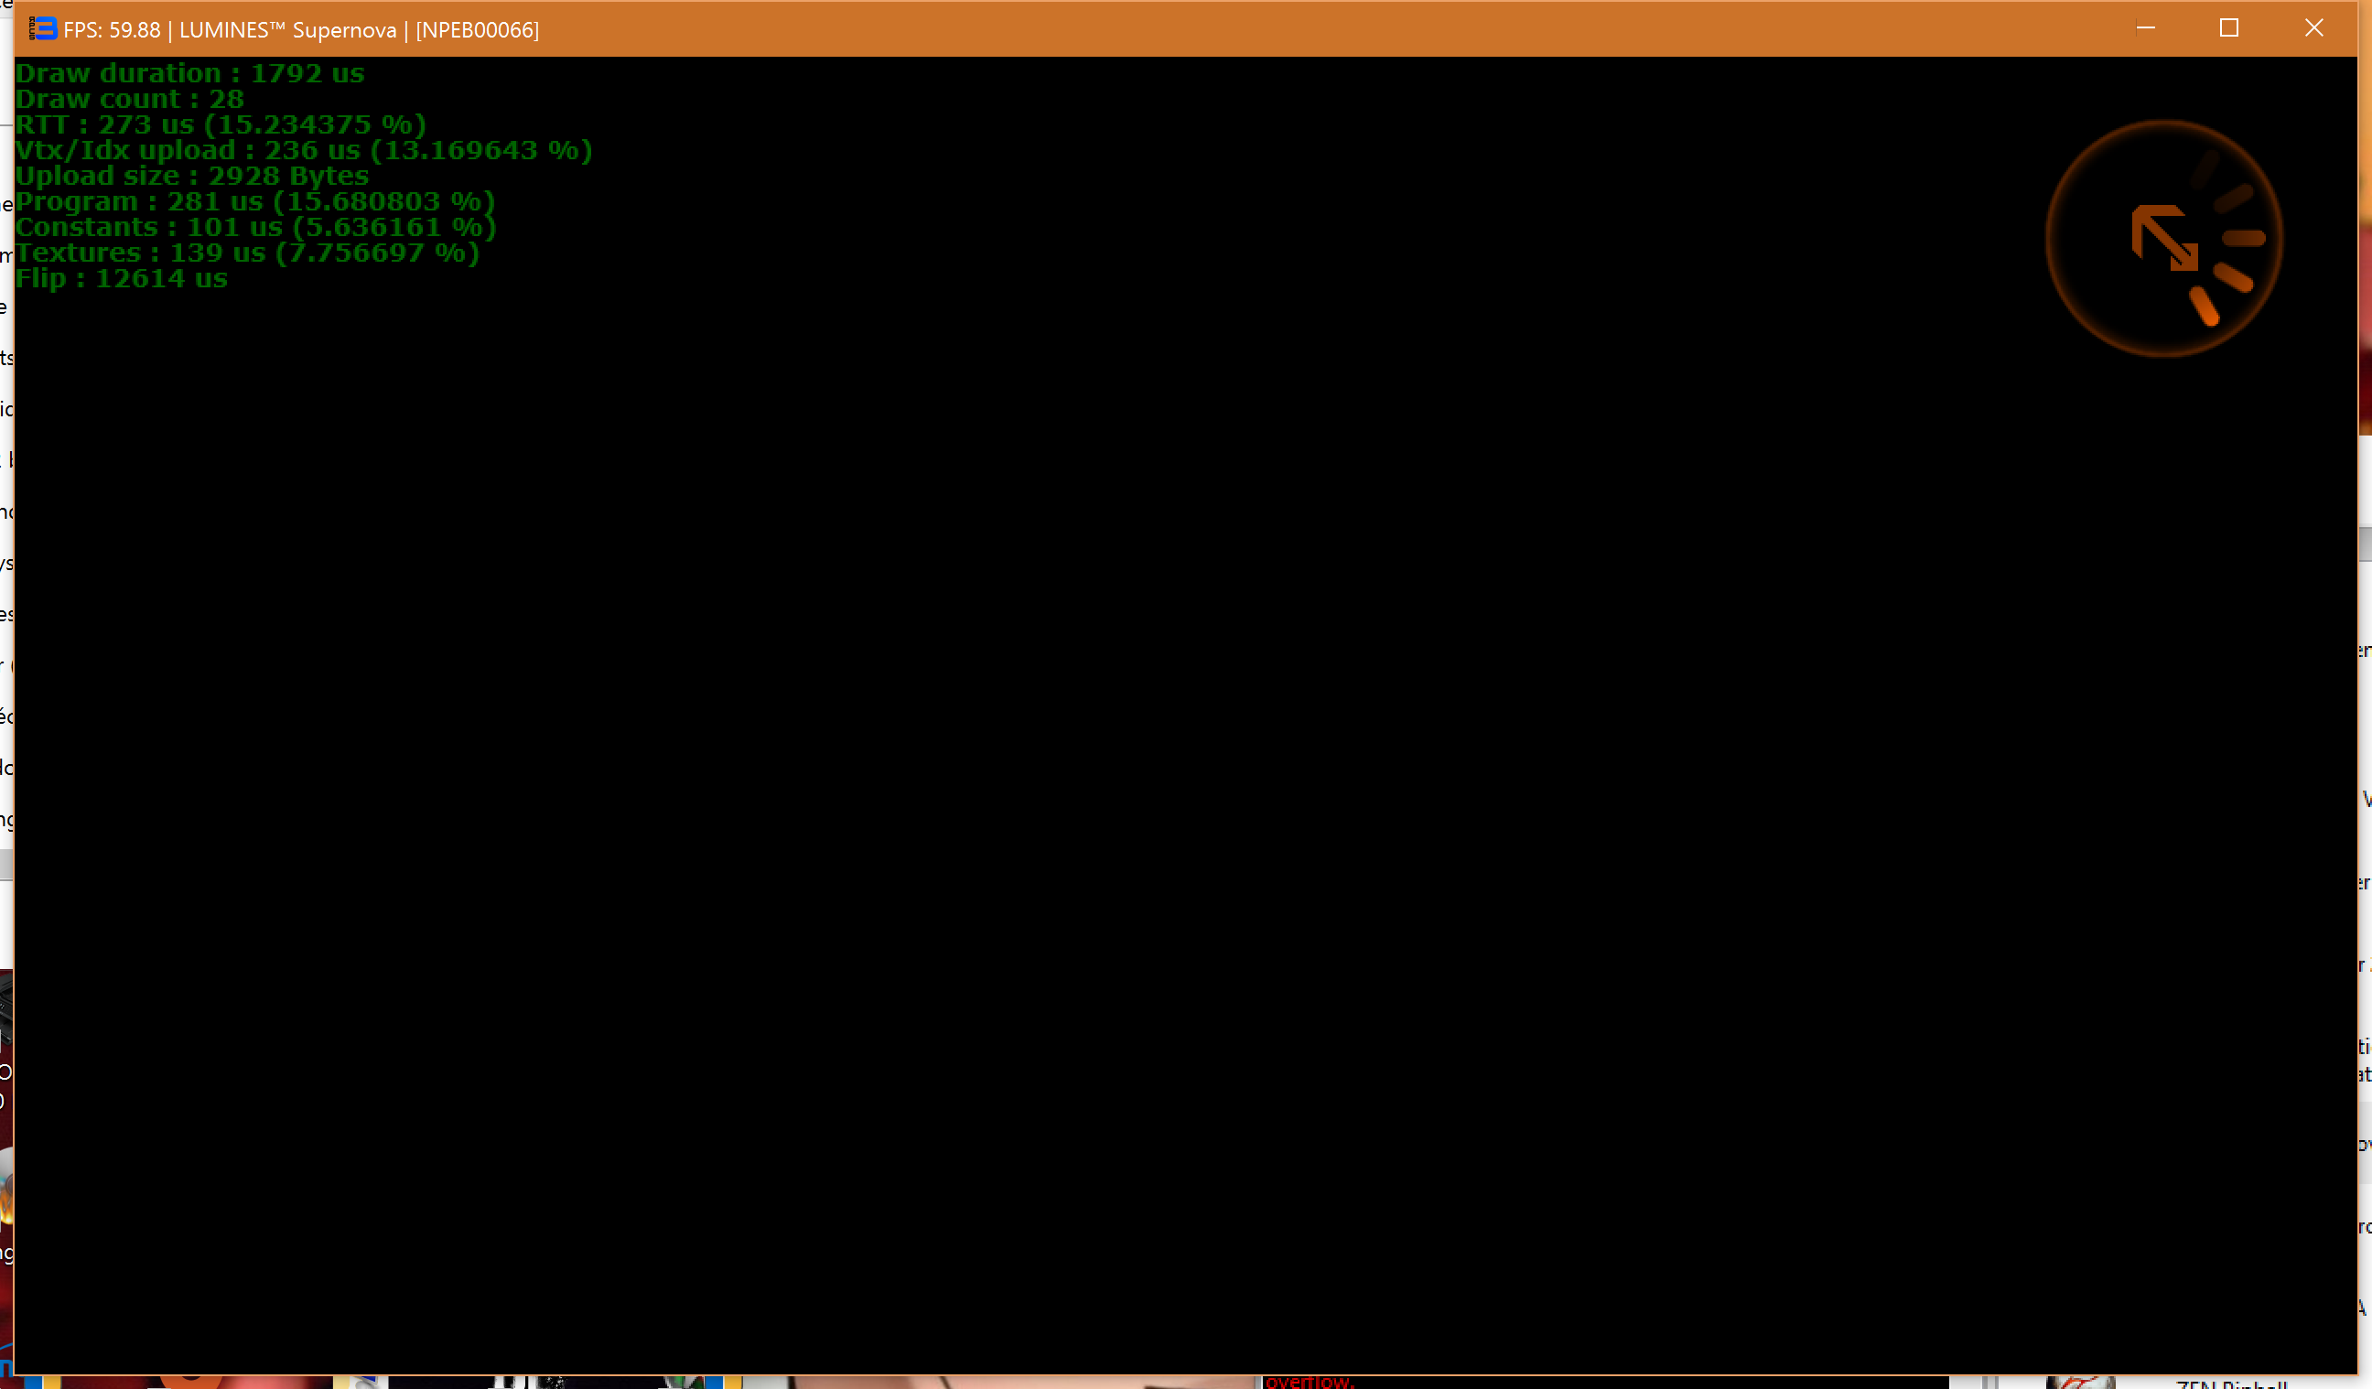Screen dimensions: 2372x1389
Task: Minimize the LUMINES Supernova window
Action: pyautogui.click(x=2145, y=28)
